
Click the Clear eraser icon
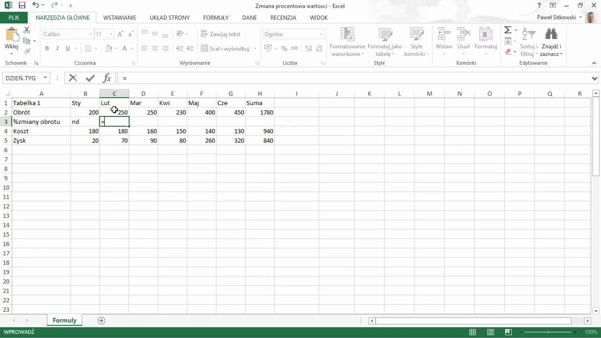pyautogui.click(x=508, y=52)
